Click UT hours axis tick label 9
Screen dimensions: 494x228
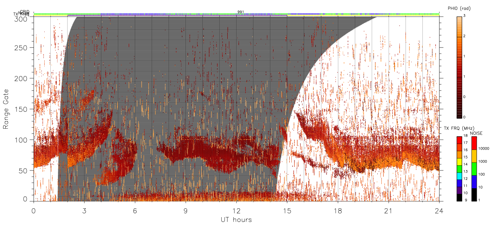coord(186,211)
